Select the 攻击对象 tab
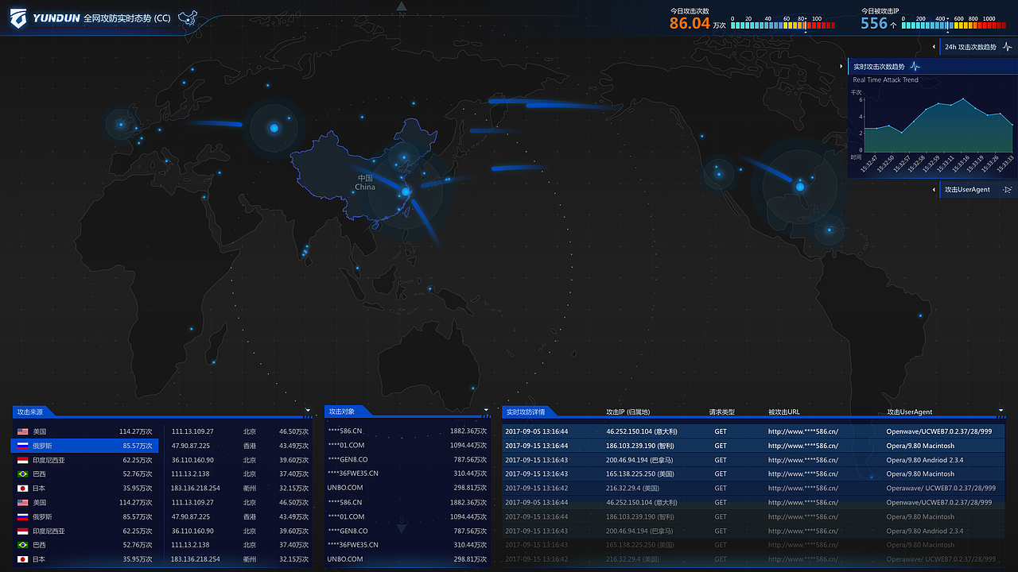The width and height of the screenshot is (1018, 572). pos(346,412)
